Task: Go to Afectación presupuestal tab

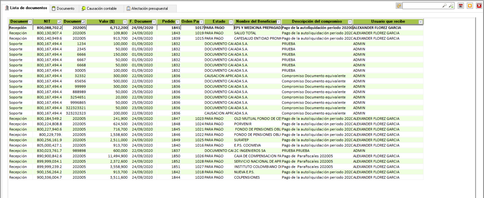Action: [147, 9]
